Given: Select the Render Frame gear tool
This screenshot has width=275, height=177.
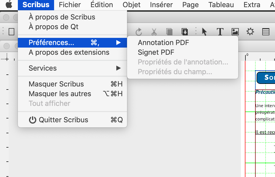Looking at the screenshot, I should [x=250, y=31].
